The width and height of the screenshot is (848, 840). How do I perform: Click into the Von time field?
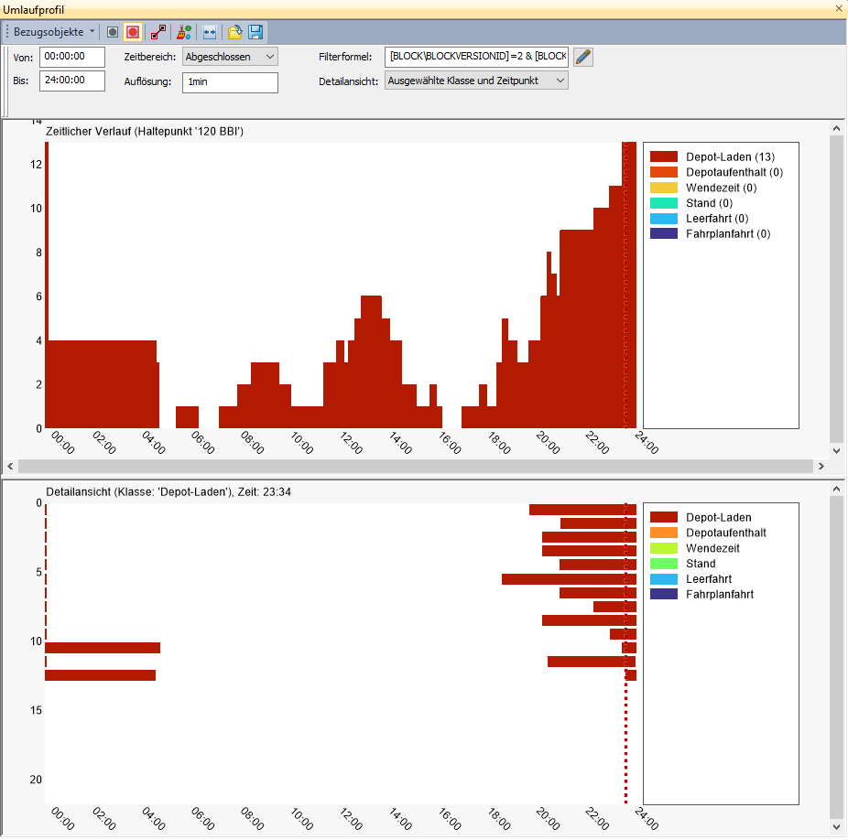[x=73, y=57]
